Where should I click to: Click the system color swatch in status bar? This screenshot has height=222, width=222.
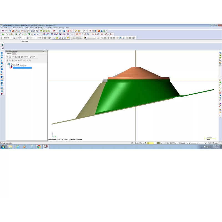(158, 143)
